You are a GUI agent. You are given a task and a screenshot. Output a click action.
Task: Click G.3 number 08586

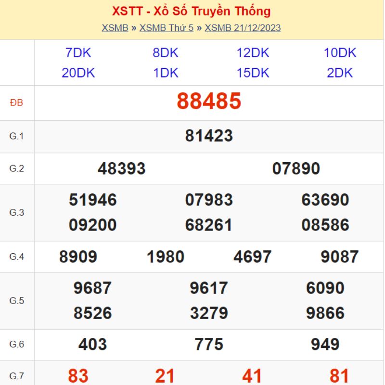coord(325,225)
